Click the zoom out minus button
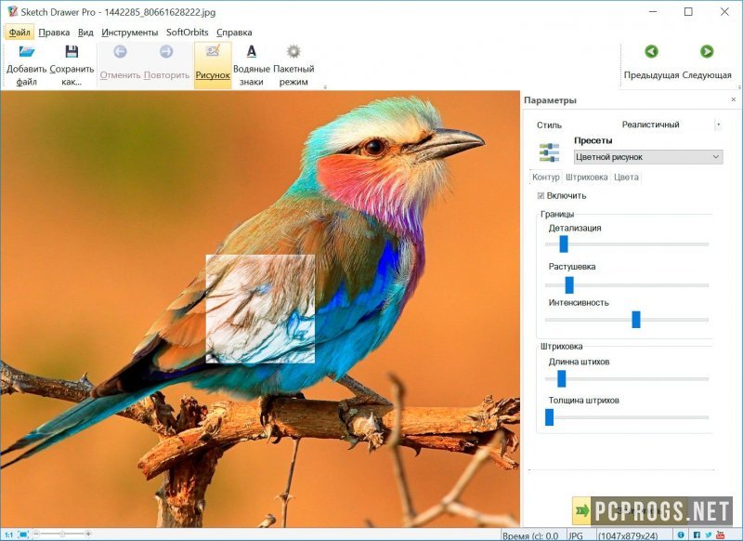Image resolution: width=743 pixels, height=541 pixels. point(36,534)
